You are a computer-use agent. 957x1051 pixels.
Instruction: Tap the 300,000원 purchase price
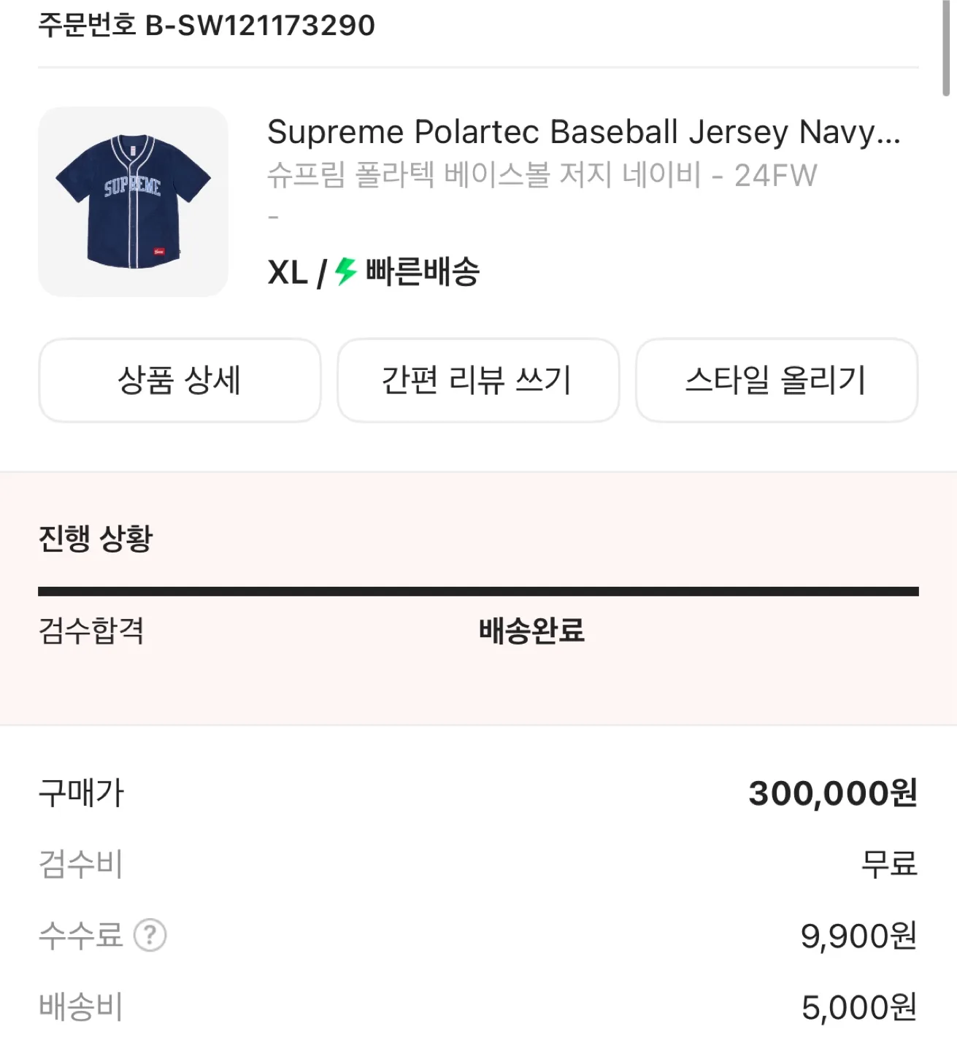(x=833, y=793)
